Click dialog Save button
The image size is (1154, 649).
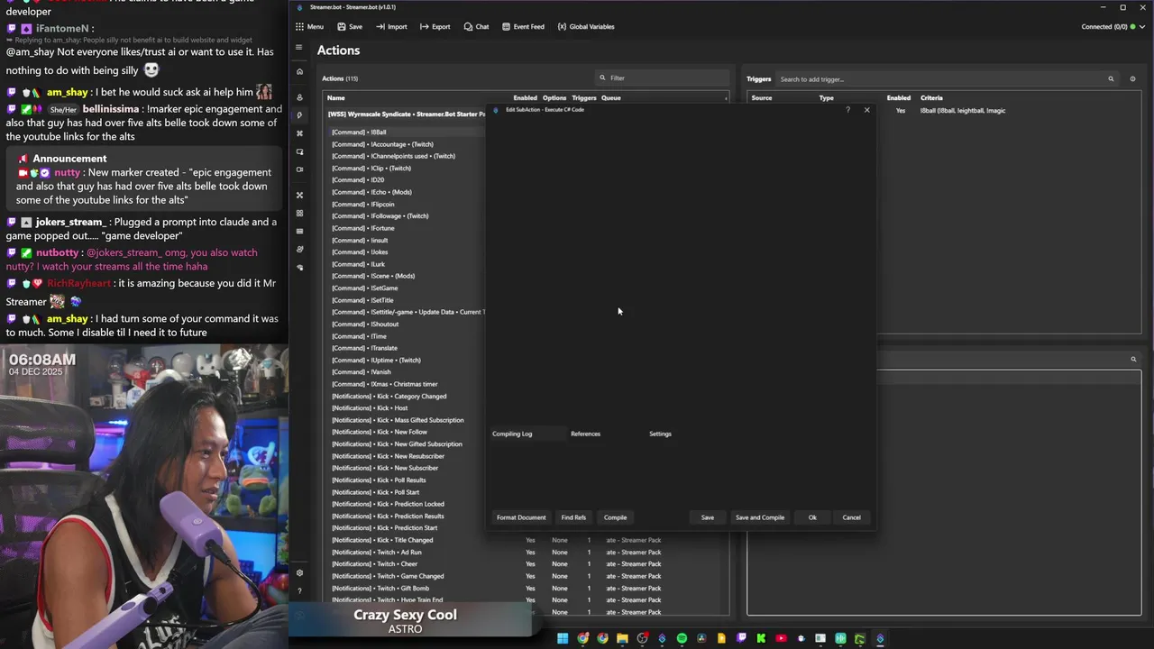(x=708, y=517)
